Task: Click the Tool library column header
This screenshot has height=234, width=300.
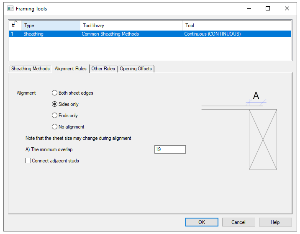Action: click(x=131, y=26)
